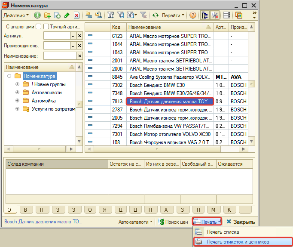
Task: Clear the Наименование filter with X
Action: (x=79, y=56)
